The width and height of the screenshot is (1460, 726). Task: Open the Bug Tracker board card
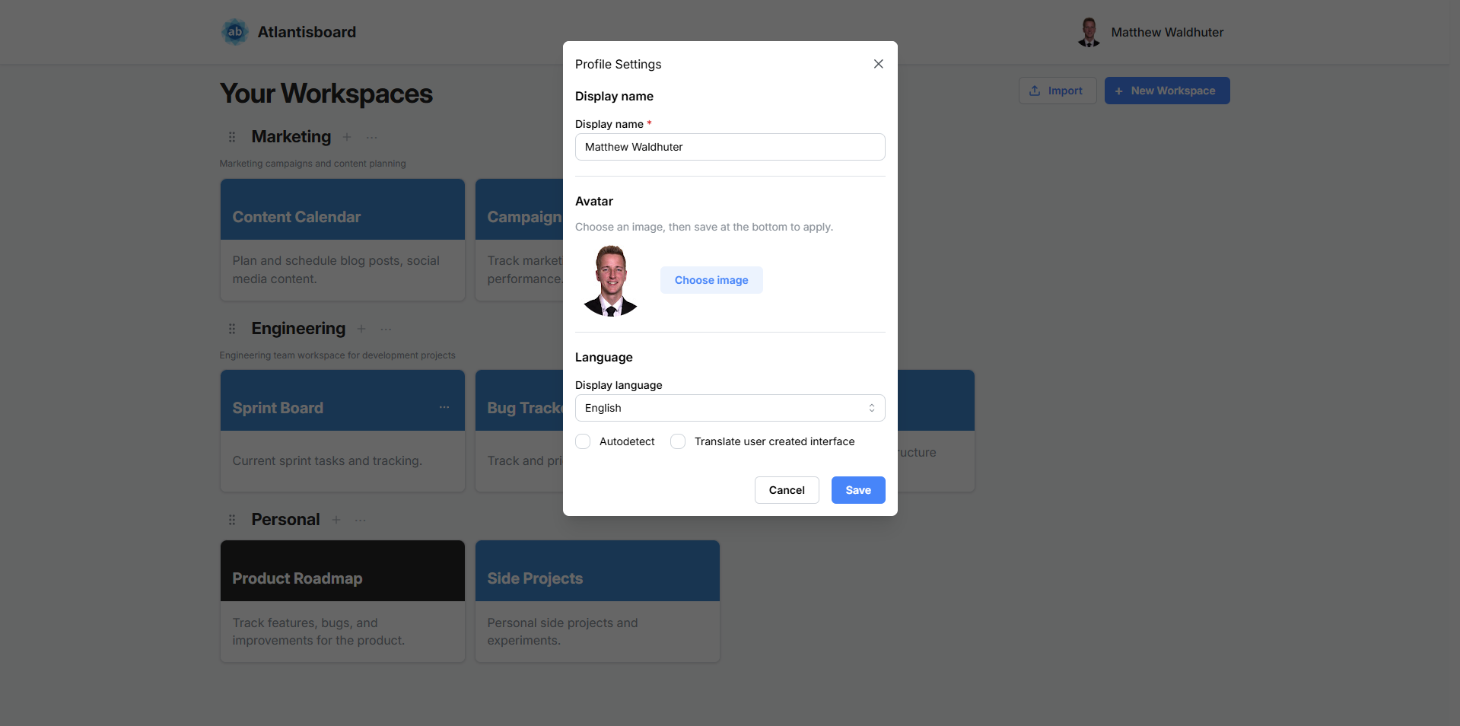click(x=520, y=431)
